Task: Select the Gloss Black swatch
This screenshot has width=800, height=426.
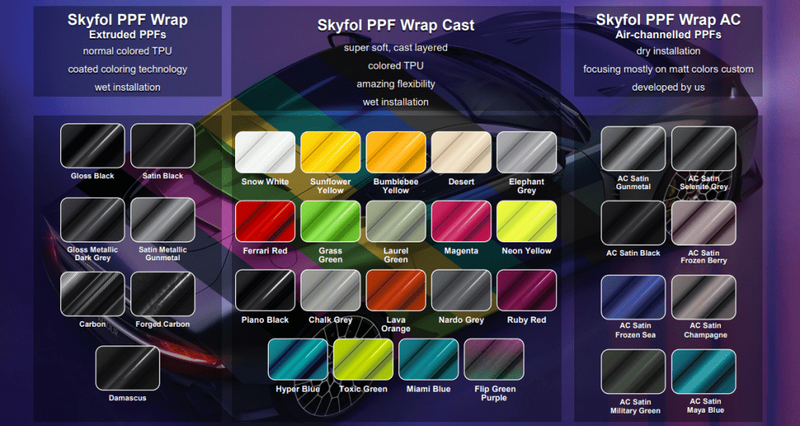Action: [x=92, y=146]
